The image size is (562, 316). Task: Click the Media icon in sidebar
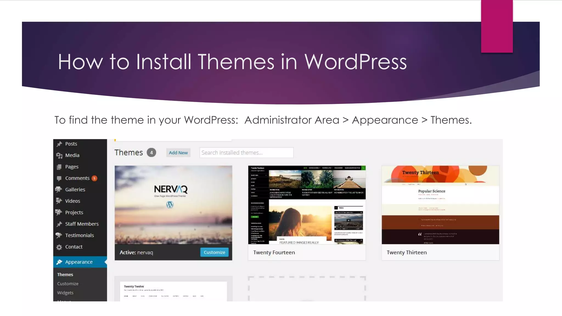tap(59, 156)
